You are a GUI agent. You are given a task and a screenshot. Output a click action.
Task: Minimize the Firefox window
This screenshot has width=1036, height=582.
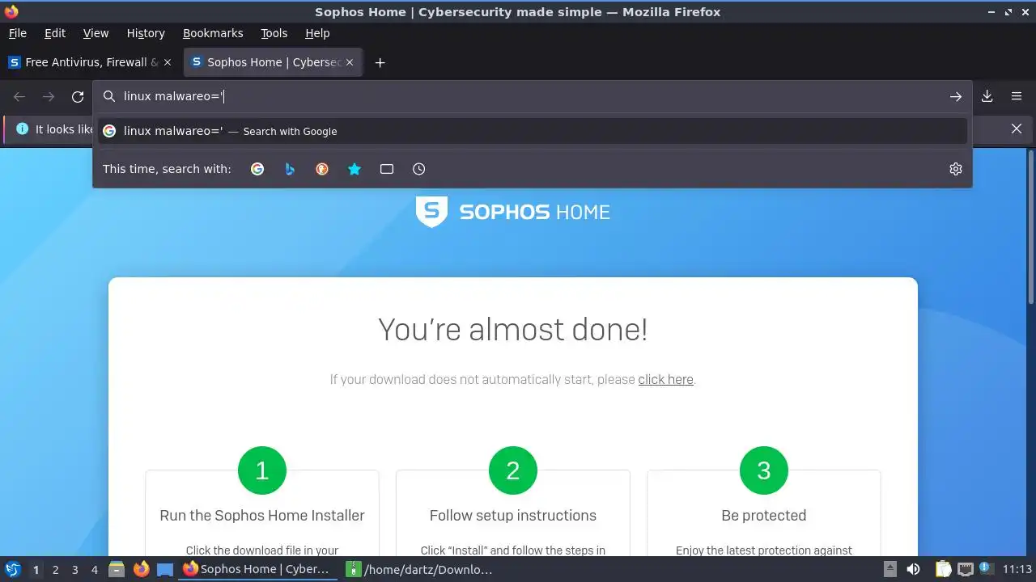pos(992,11)
